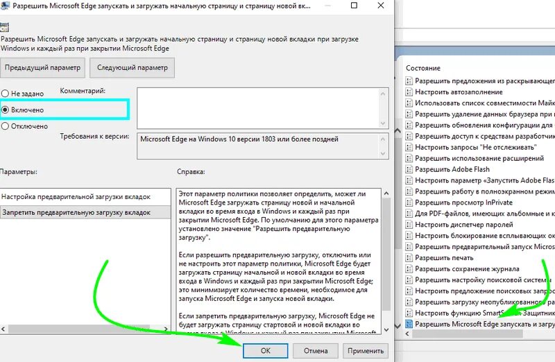Click icon of Разрешить удаление данных браузера policy
The image size is (555, 362).
point(409,114)
